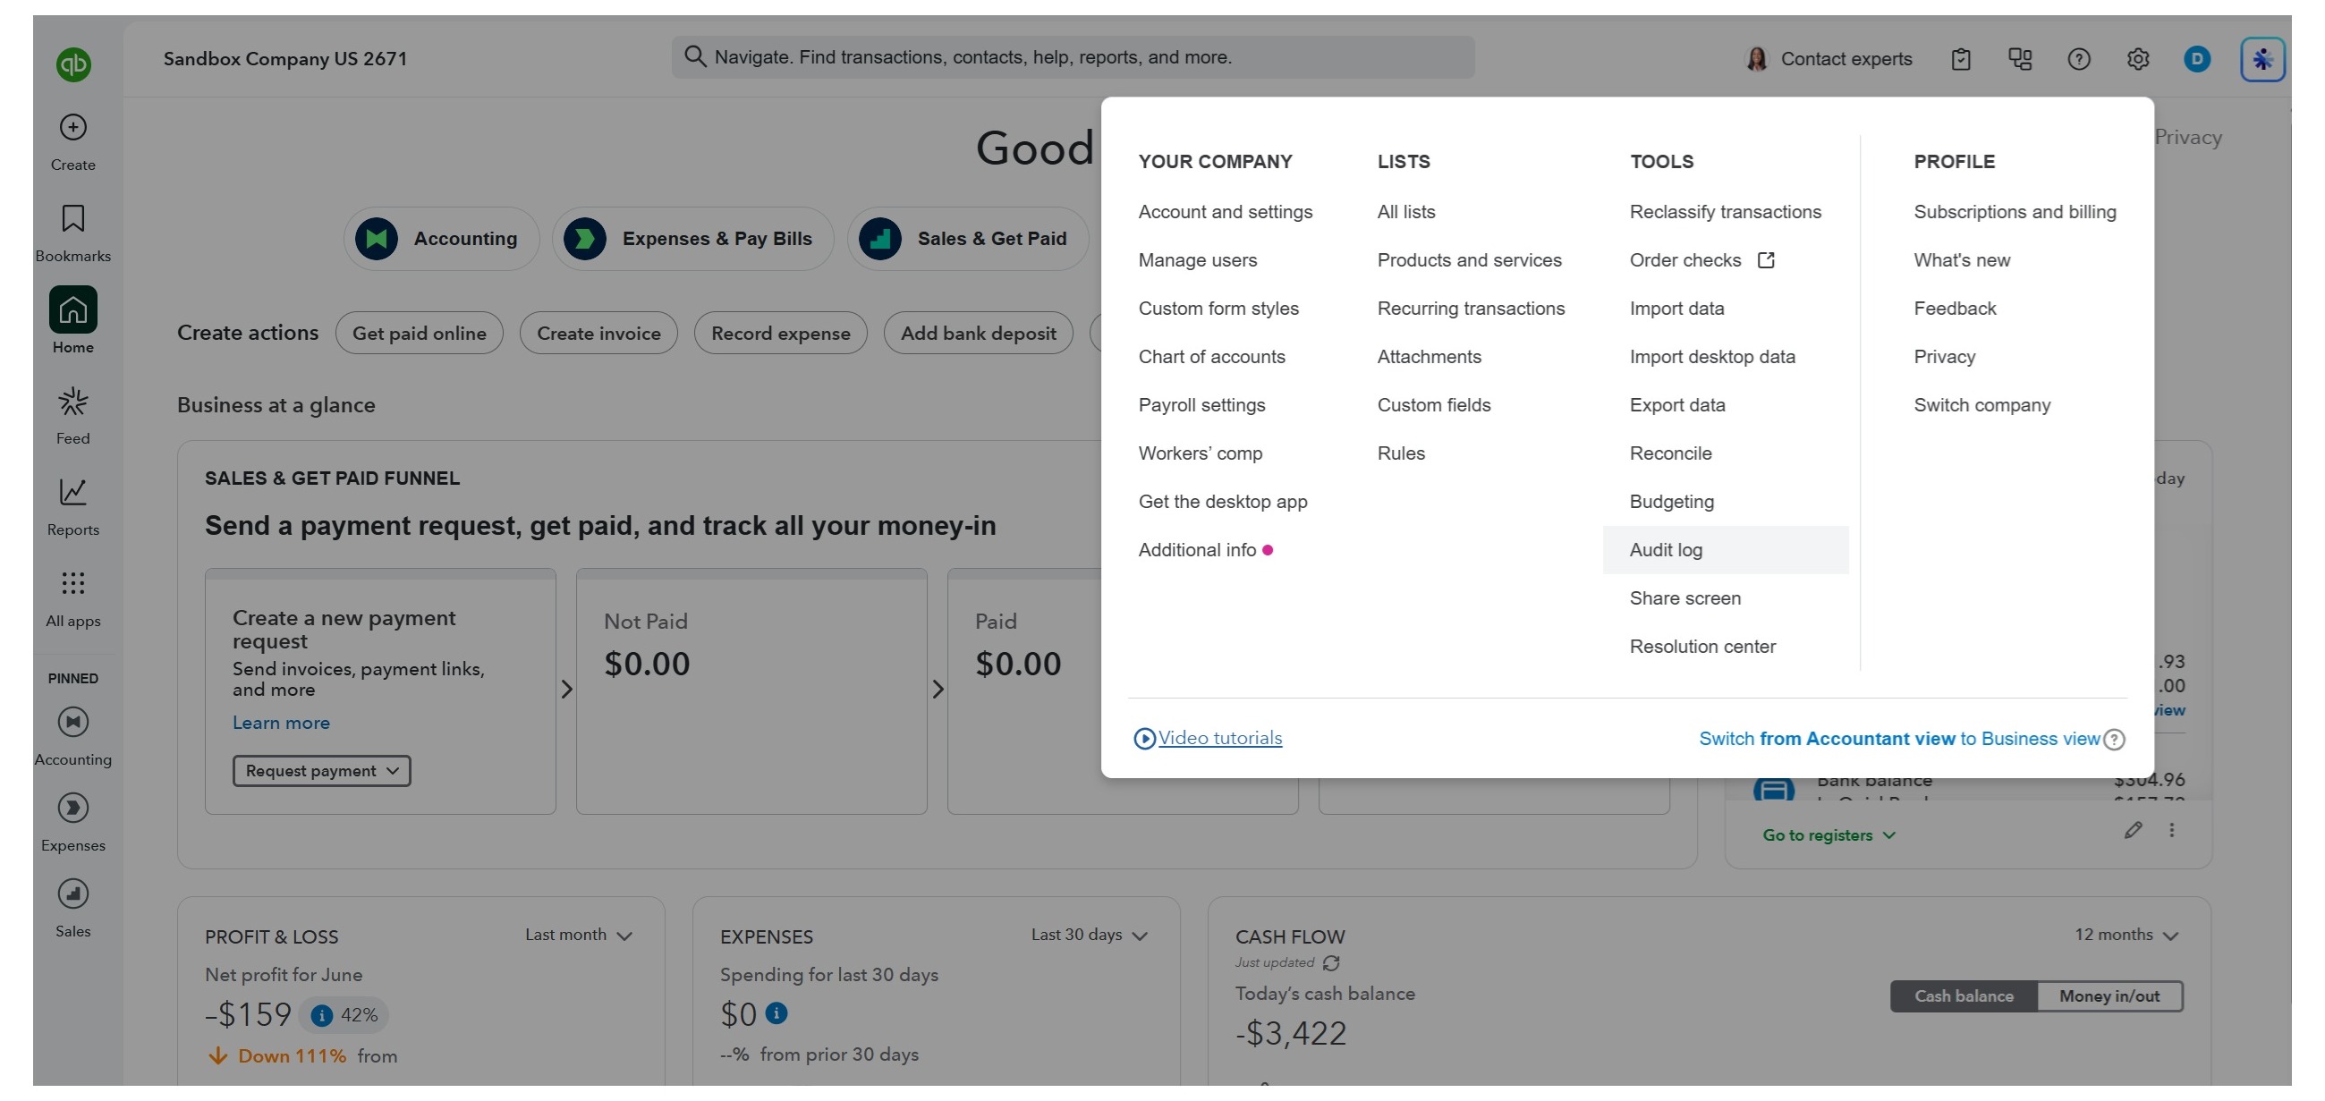
Task: Click the apps/devices icon in header
Action: coord(2020,60)
